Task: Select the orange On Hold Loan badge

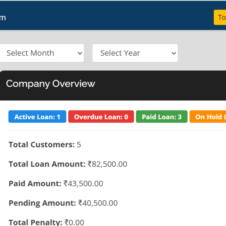Action: tap(209, 116)
